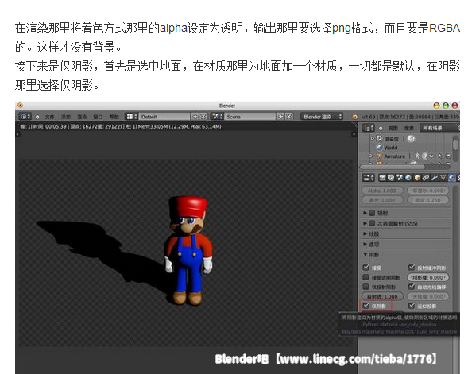Viewport: 468px width, 374px height.
Task: Select the Scene properties tab icon
Action: (400, 178)
